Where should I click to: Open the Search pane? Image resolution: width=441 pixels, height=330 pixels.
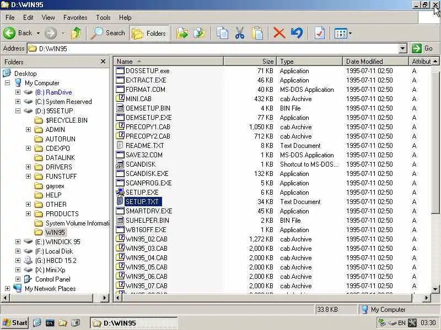tap(108, 33)
